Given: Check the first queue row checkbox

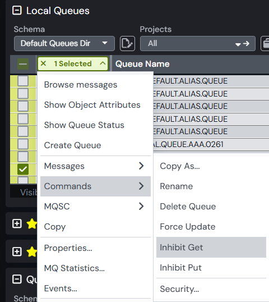Looking at the screenshot, I should pos(23,81).
